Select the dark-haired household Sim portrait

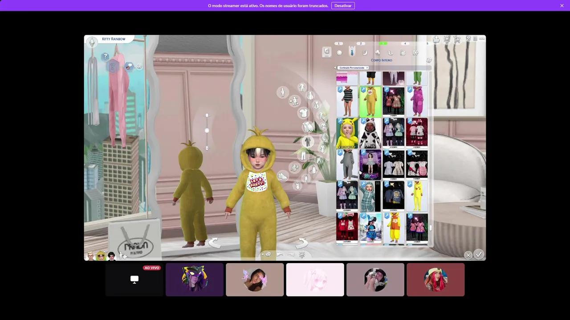click(111, 256)
